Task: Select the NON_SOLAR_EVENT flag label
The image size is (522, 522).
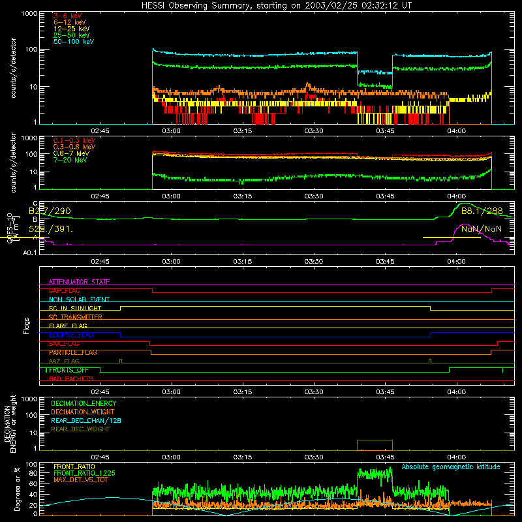Action: click(x=79, y=299)
